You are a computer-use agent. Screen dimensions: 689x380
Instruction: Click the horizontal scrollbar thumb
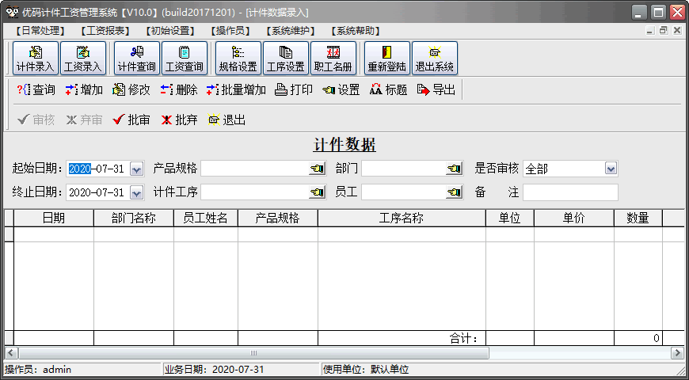click(x=253, y=353)
